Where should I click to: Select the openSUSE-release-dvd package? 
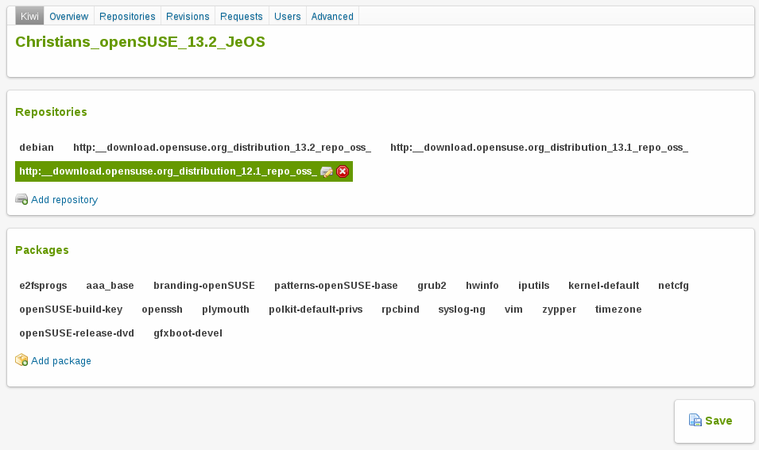point(76,333)
